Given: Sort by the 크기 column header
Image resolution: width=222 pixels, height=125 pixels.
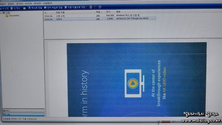Looking at the screenshot, I should coord(108,12).
